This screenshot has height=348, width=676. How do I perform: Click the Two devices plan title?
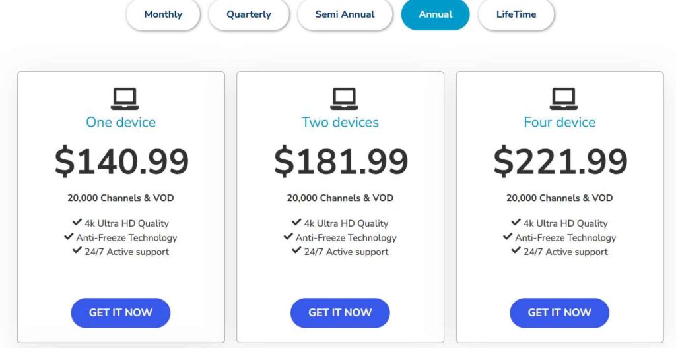pos(340,122)
